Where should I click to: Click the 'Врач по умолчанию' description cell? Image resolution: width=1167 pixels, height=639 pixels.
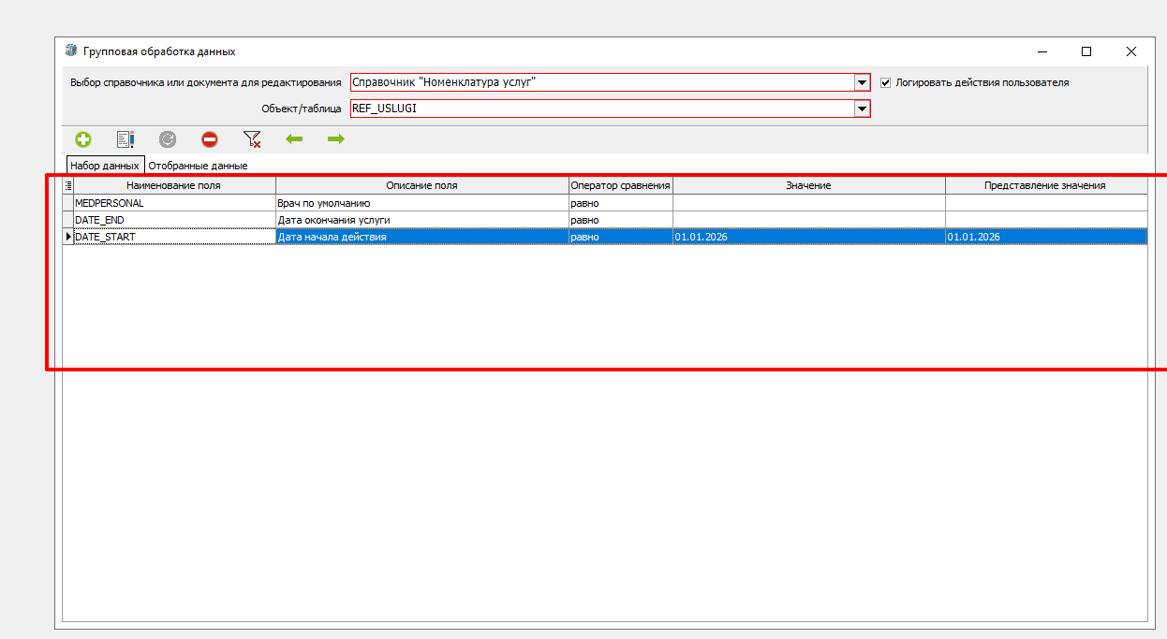pyautogui.click(x=422, y=202)
